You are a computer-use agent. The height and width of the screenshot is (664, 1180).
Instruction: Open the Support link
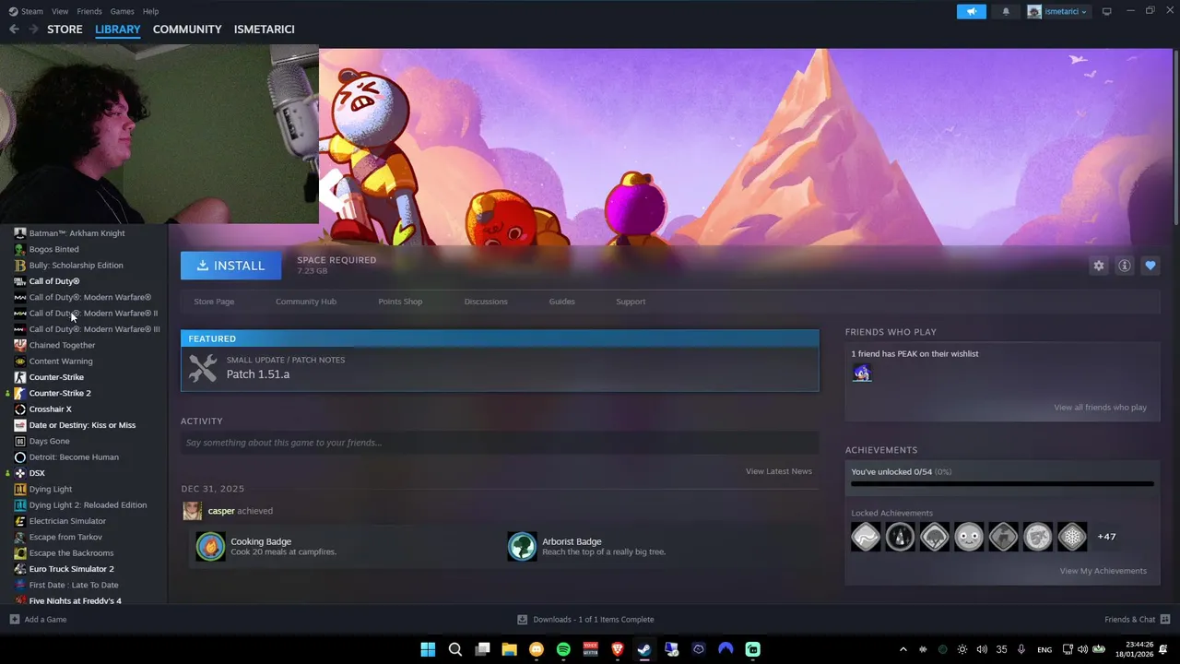631,302
